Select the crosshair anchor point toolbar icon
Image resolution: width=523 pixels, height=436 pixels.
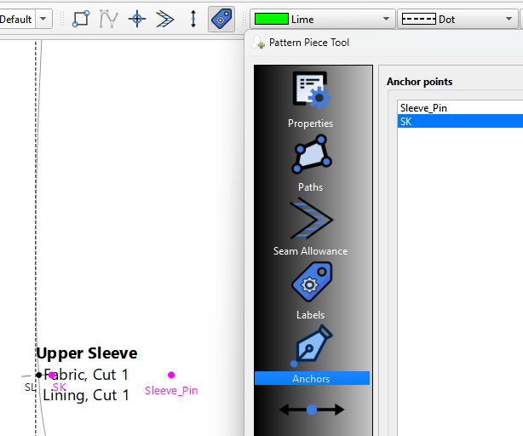136,19
